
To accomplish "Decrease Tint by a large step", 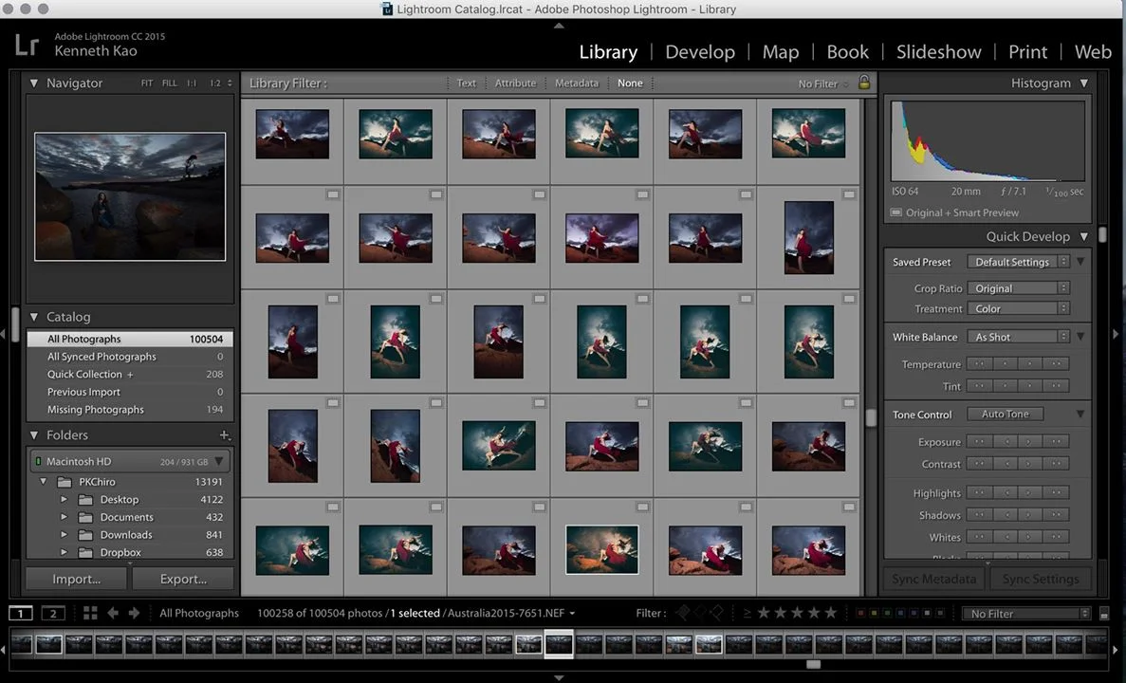I will pyautogui.click(x=979, y=386).
